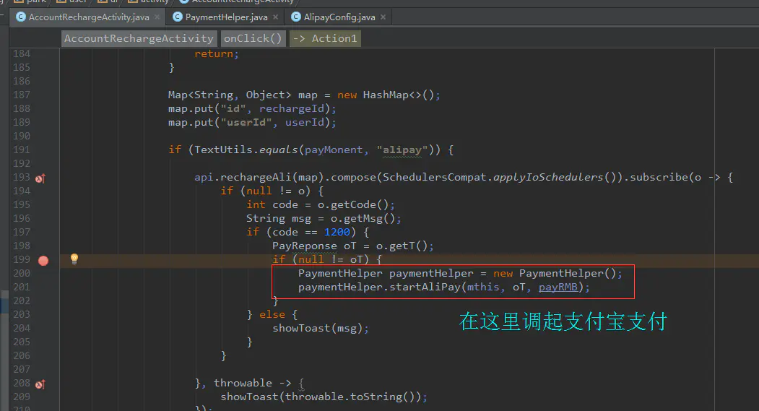
Task: Click line number 187 in the gutter
Action: (21, 95)
